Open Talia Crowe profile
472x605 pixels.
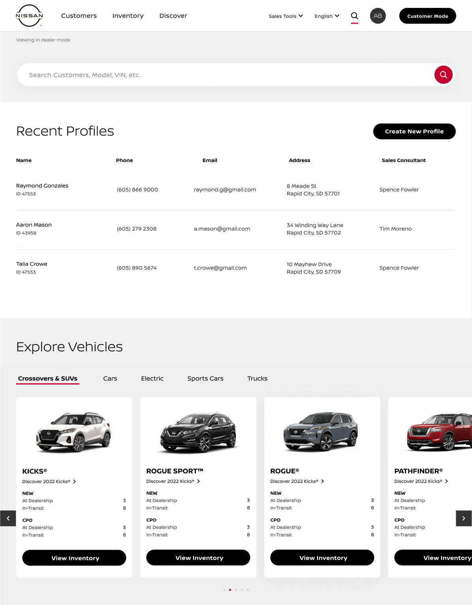point(32,264)
